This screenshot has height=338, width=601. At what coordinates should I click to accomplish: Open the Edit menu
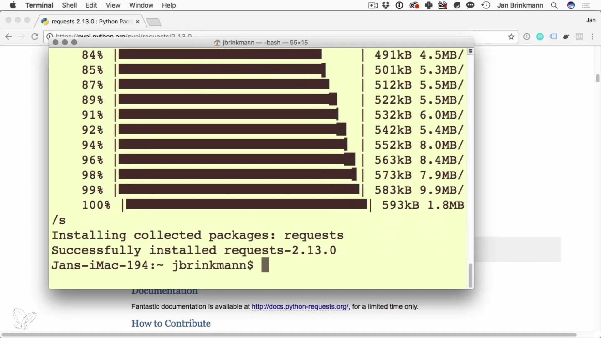91,5
